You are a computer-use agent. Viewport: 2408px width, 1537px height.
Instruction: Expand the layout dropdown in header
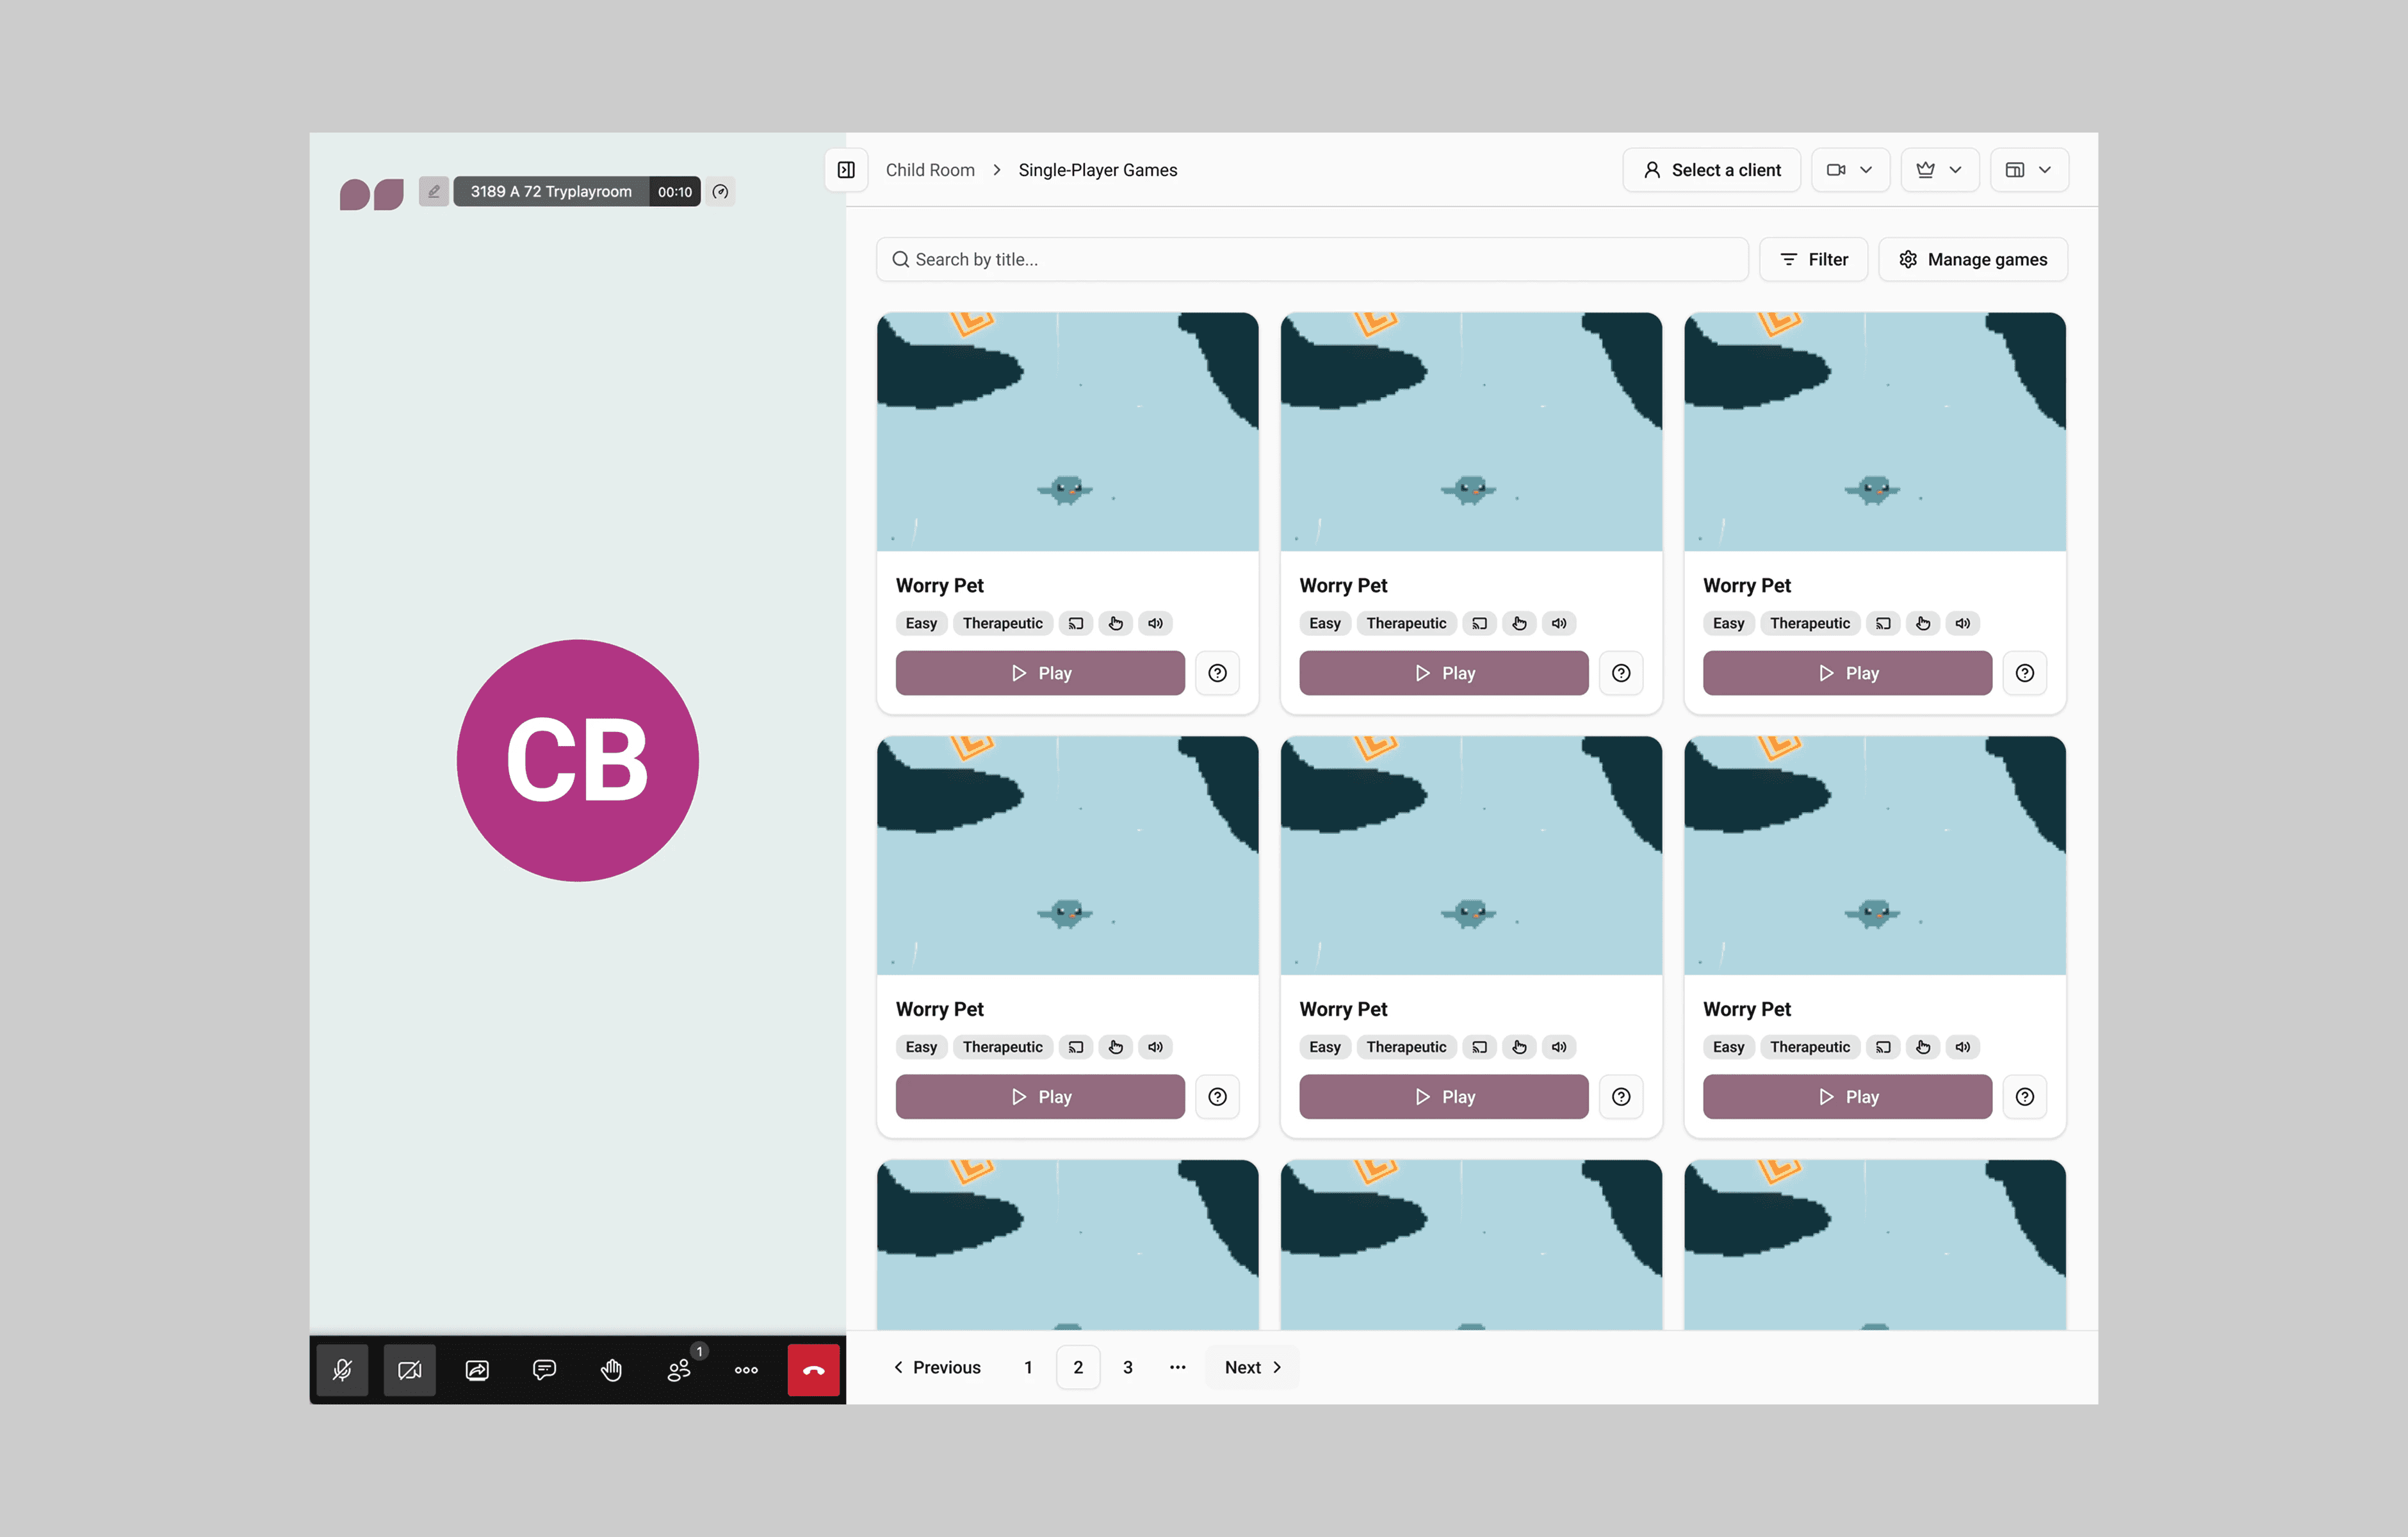tap(2028, 170)
